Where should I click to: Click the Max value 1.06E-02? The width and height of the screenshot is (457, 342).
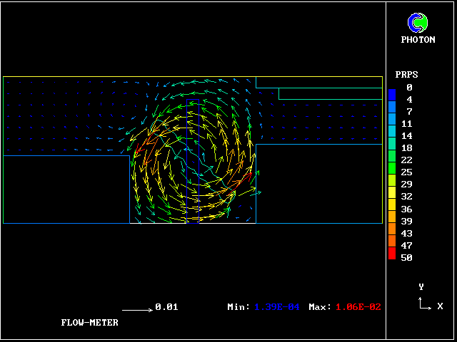pos(358,307)
